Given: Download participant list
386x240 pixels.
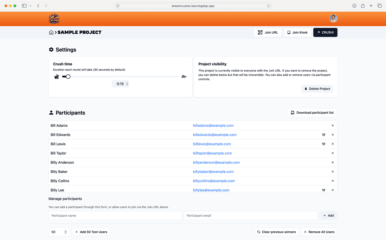Looking at the screenshot, I should pos(312,113).
